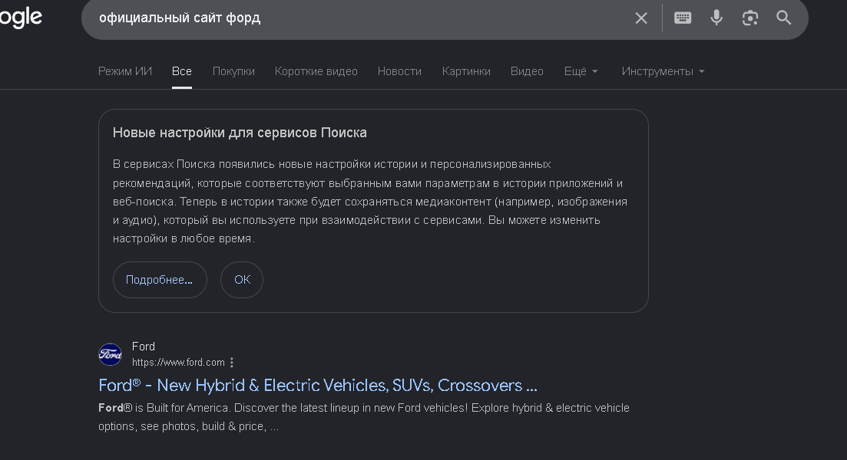The height and width of the screenshot is (460, 847).
Task: Submit search with the magnifying glass icon
Action: pos(784,18)
